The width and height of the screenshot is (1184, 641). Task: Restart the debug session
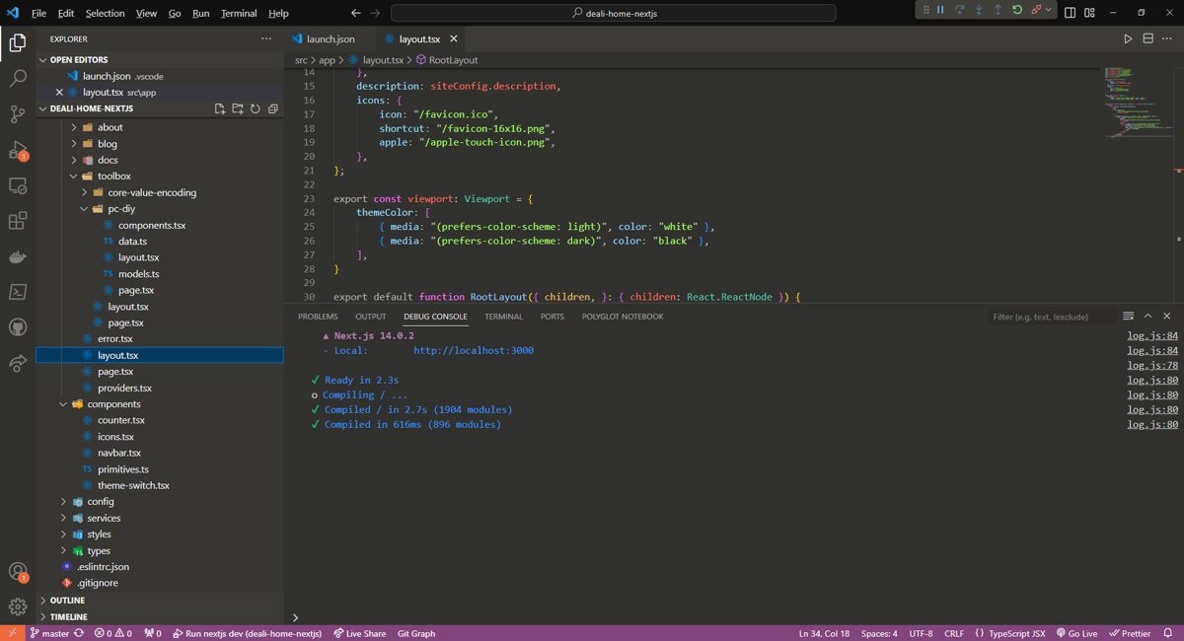pos(1017,10)
